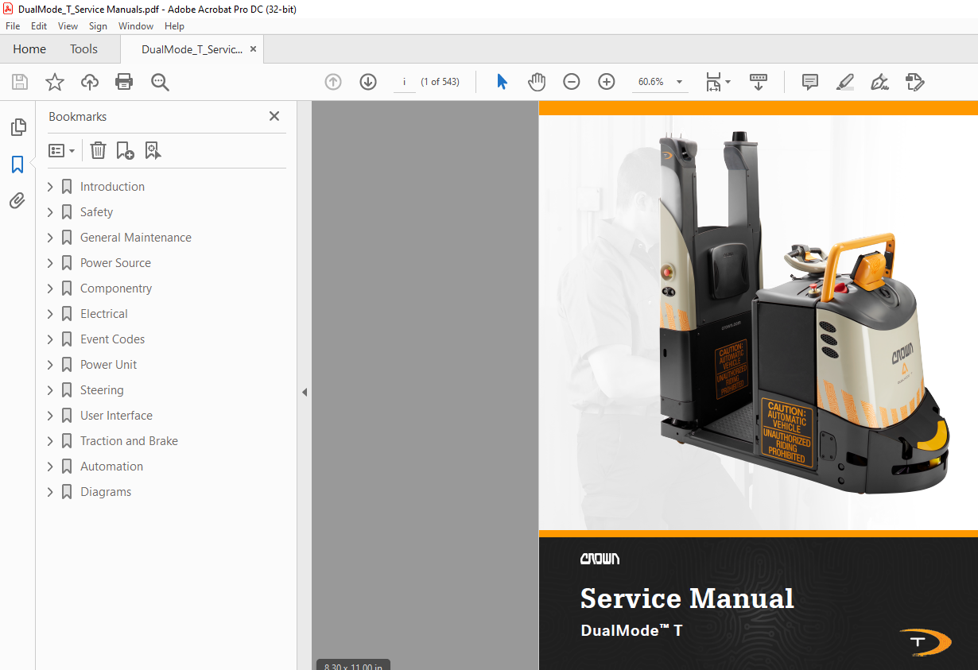This screenshot has height=670, width=978.
Task: Open the Help menu
Action: click(174, 26)
